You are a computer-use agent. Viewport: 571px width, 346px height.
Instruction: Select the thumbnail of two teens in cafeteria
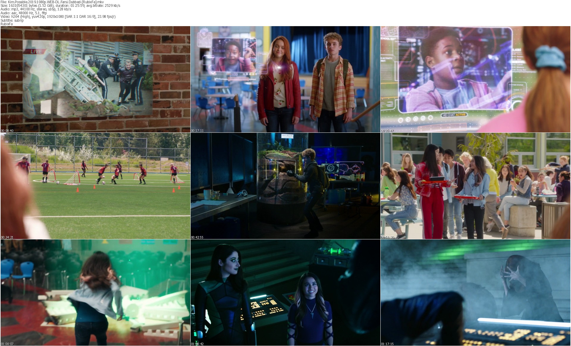pyautogui.click(x=285, y=79)
